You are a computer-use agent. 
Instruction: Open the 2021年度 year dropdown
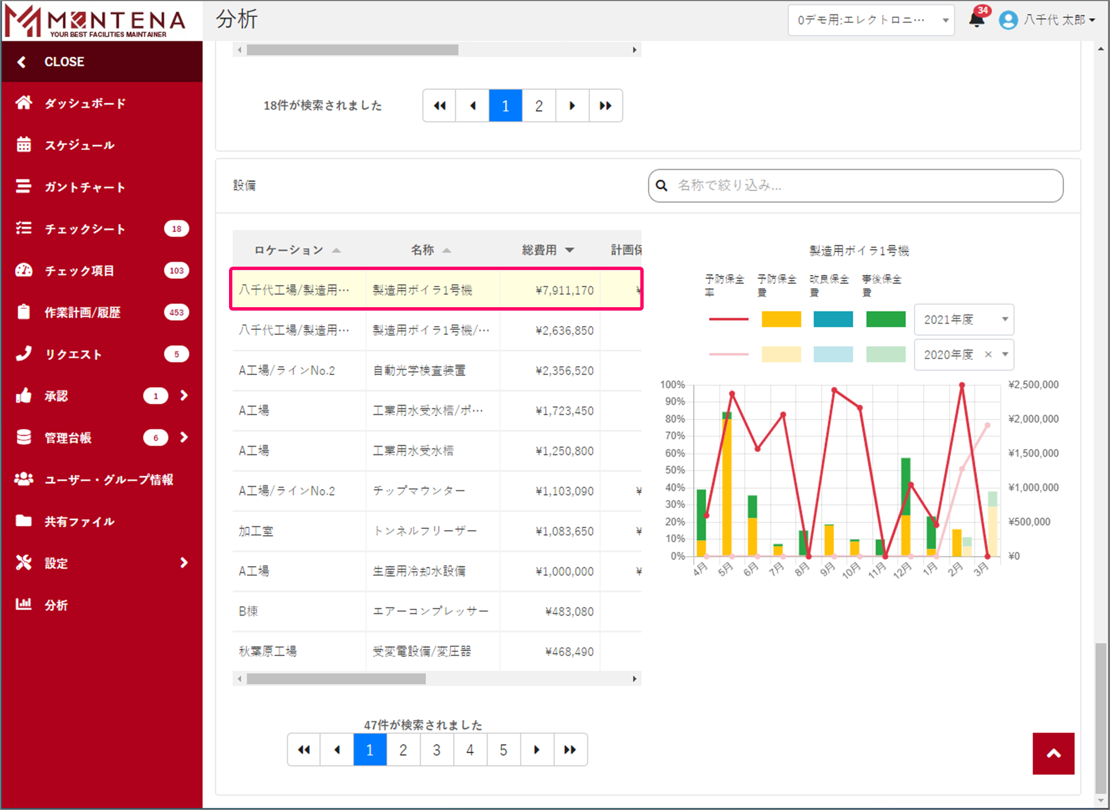click(x=964, y=319)
